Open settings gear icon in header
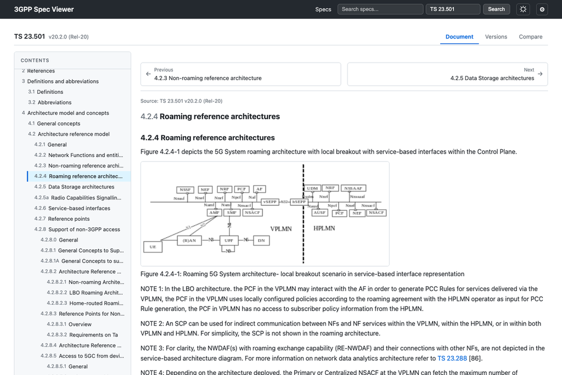The image size is (562, 375). click(542, 9)
